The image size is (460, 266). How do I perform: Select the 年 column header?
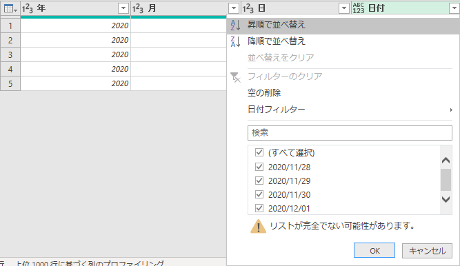click(75, 8)
